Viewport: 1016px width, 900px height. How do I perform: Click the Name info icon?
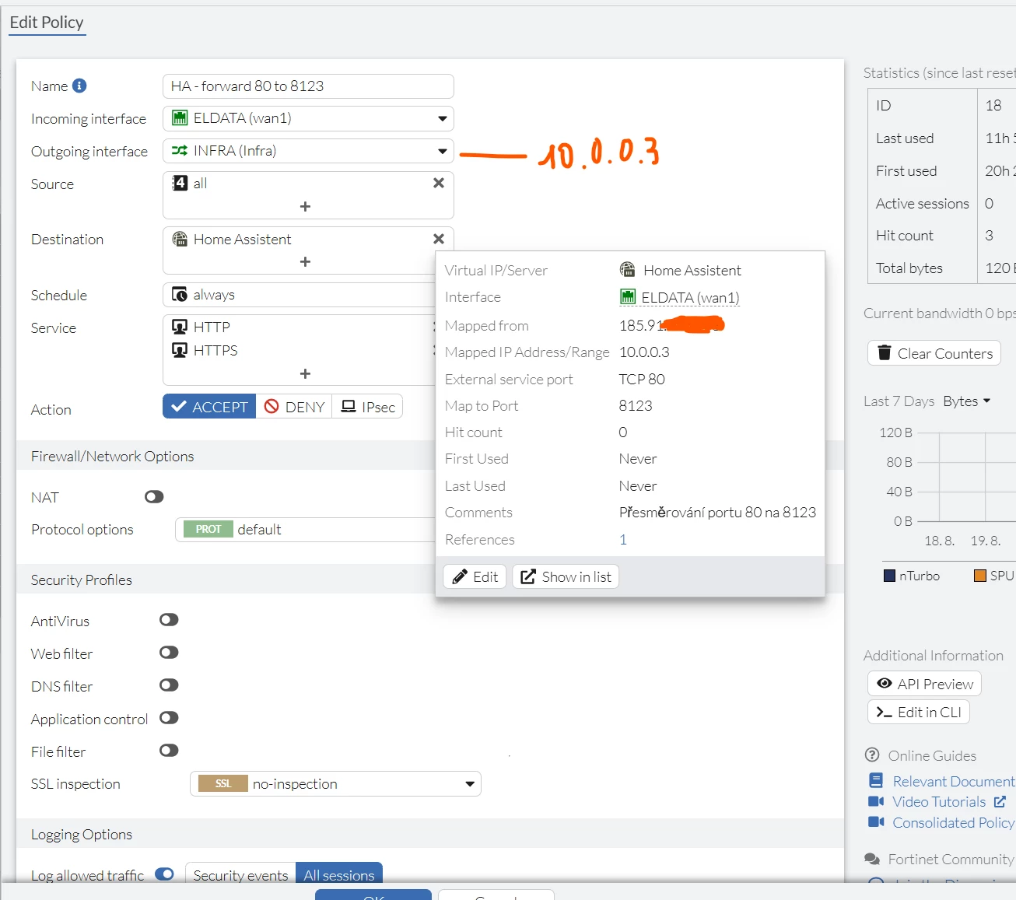[x=79, y=86]
